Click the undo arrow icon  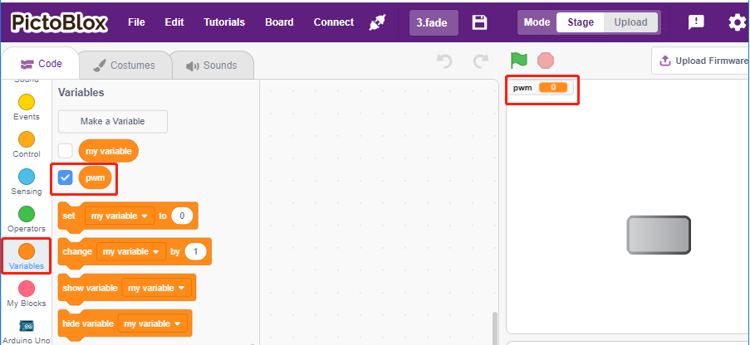coord(445,61)
